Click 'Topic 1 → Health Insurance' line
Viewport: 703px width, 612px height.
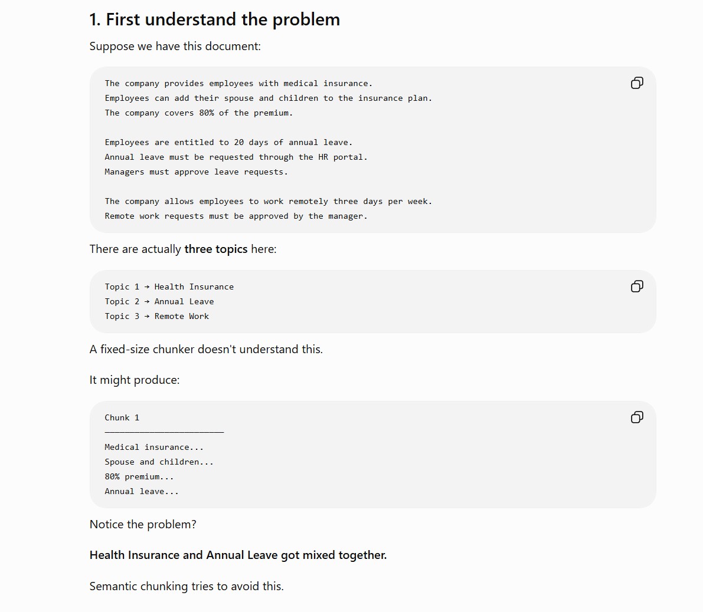coord(169,287)
